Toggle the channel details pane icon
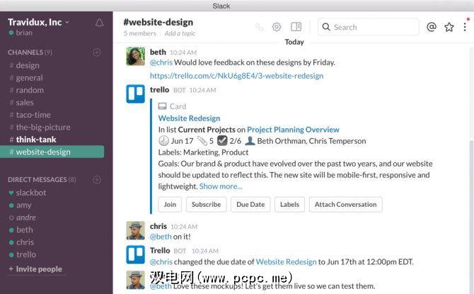The image size is (474, 294). pyautogui.click(x=296, y=27)
